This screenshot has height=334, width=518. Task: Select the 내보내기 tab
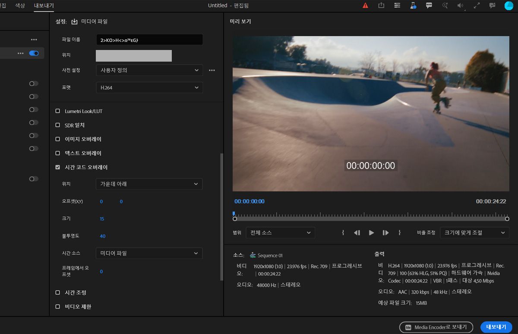tap(44, 6)
